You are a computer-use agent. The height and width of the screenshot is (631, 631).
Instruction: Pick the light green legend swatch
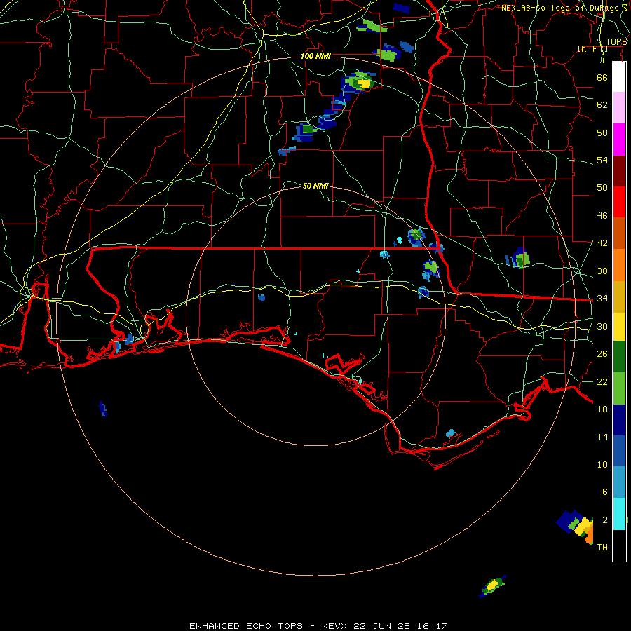[619, 388]
